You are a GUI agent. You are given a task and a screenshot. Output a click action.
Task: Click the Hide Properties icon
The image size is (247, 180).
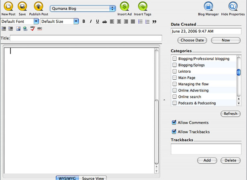pyautogui.click(x=233, y=6)
